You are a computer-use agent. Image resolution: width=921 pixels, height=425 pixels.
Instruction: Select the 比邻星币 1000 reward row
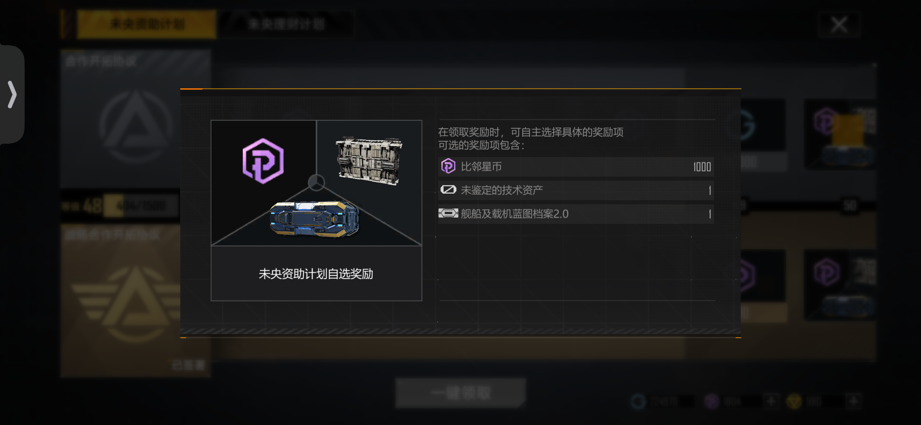coord(576,167)
